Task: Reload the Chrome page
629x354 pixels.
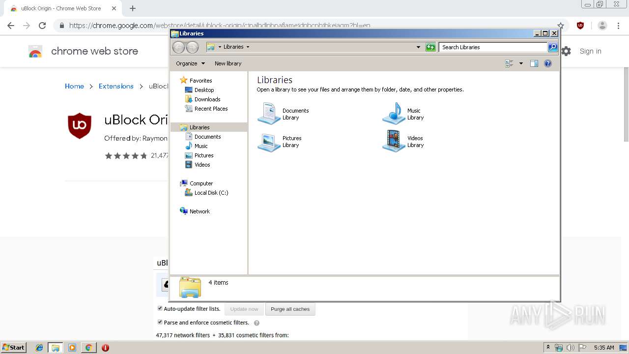Action: [x=42, y=26]
